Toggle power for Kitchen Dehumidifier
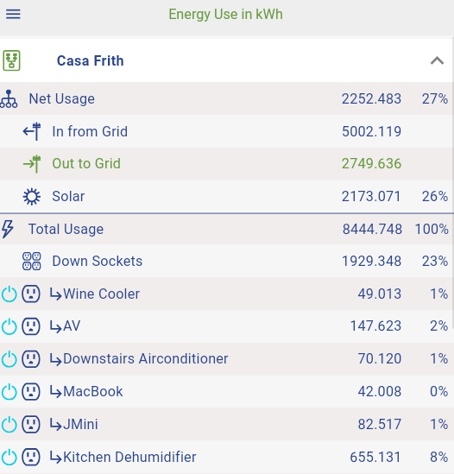454x474 pixels. (9, 457)
